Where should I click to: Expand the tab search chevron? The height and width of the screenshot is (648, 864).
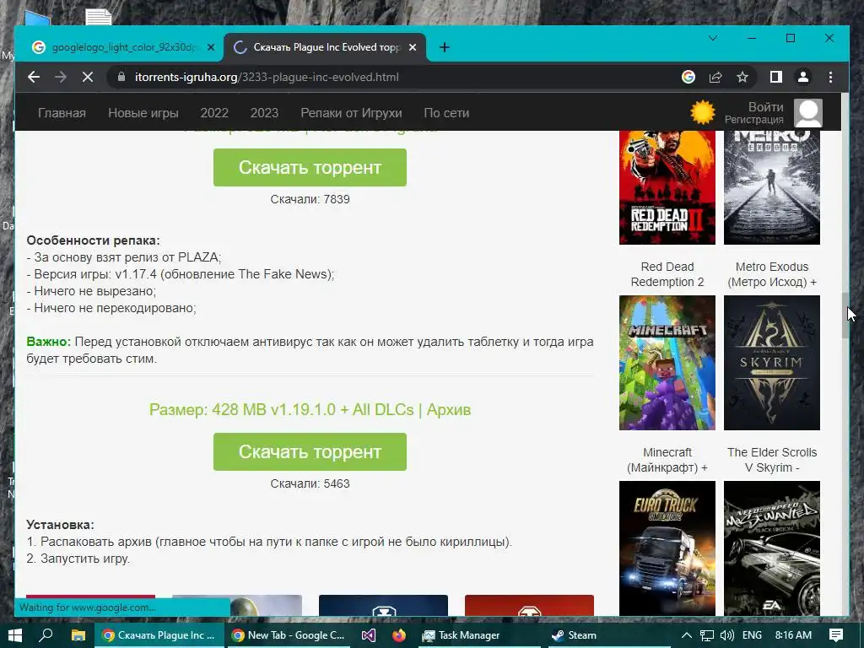pos(712,38)
